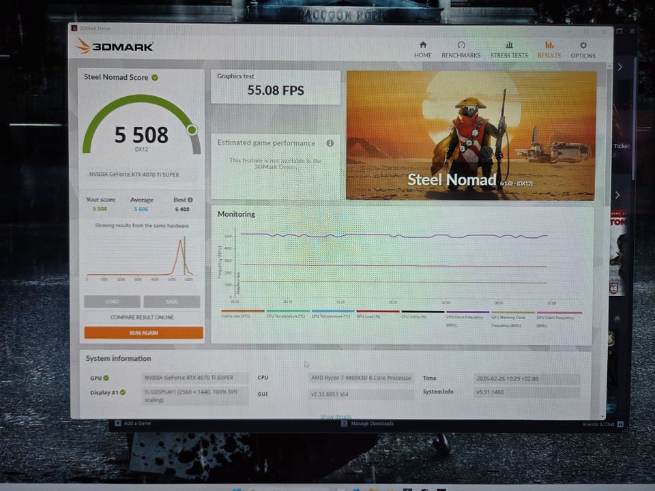Click the Friends & Chat grid icon in Steam
This screenshot has width=655, height=491.
pyautogui.click(x=620, y=424)
